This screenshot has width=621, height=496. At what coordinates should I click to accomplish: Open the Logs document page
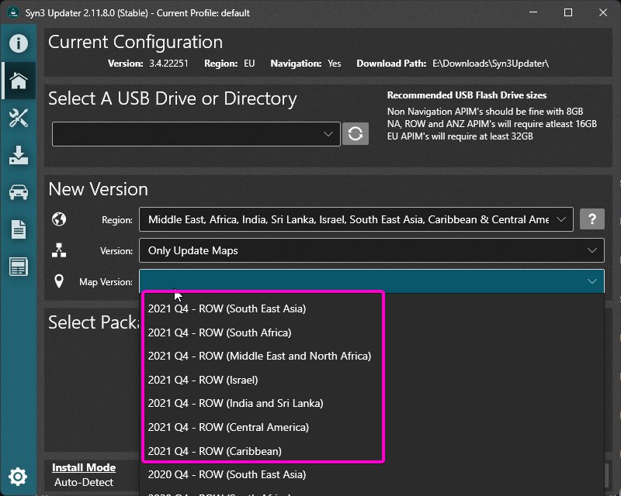click(18, 229)
